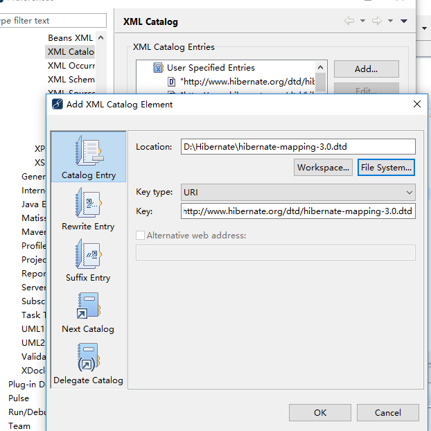
Task: Click the Add... button in Preferences
Action: (x=366, y=69)
